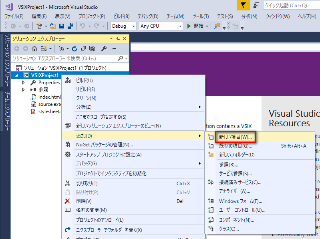Open the デバッグ(D) menu
The height and width of the screenshot is (239, 320).
pos(148,16)
